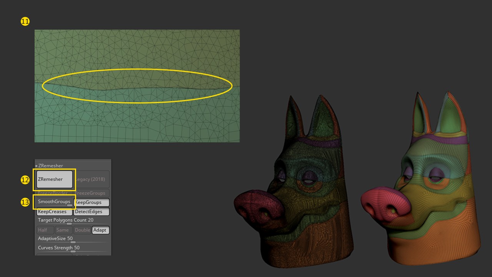
Task: Click the ZRemesher button
Action: tap(55, 179)
